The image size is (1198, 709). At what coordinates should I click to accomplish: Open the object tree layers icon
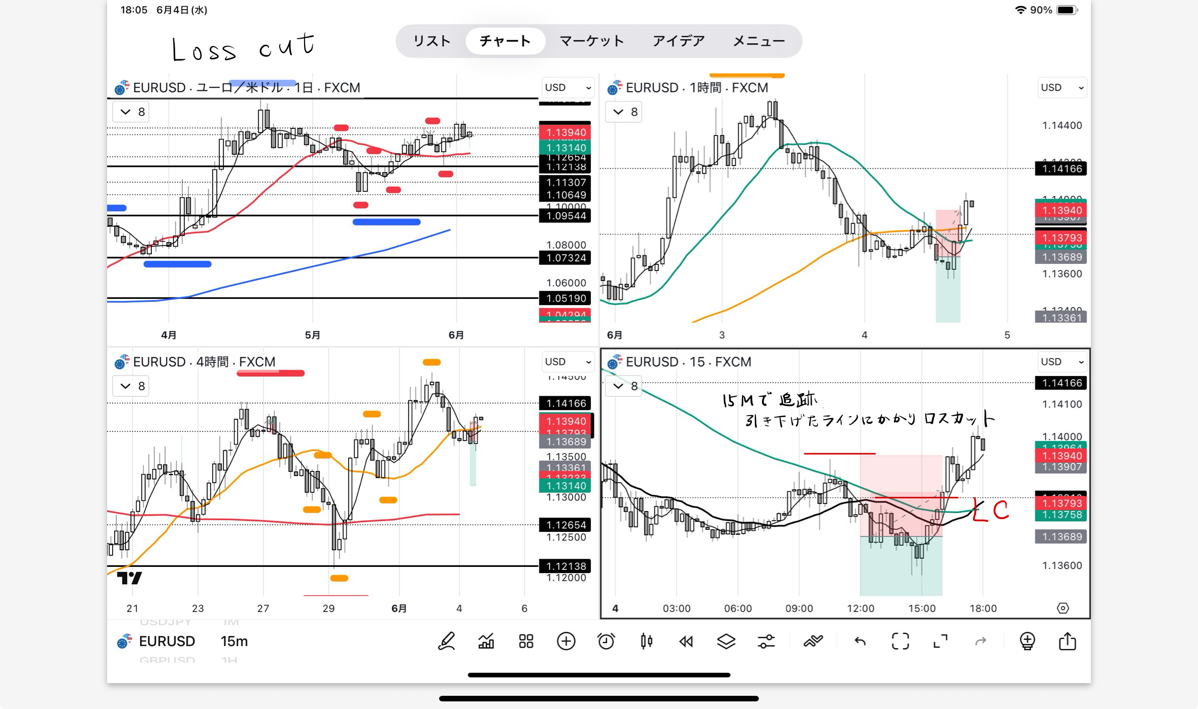click(x=726, y=641)
